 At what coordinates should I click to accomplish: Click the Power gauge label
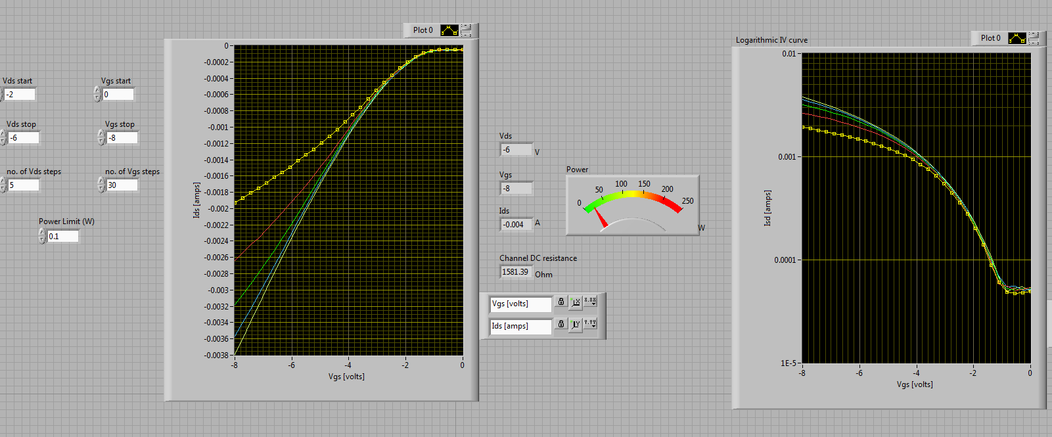[578, 170]
